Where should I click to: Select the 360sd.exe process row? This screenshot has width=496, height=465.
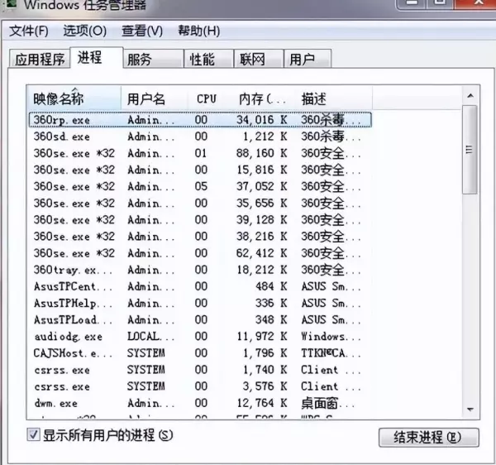200,137
